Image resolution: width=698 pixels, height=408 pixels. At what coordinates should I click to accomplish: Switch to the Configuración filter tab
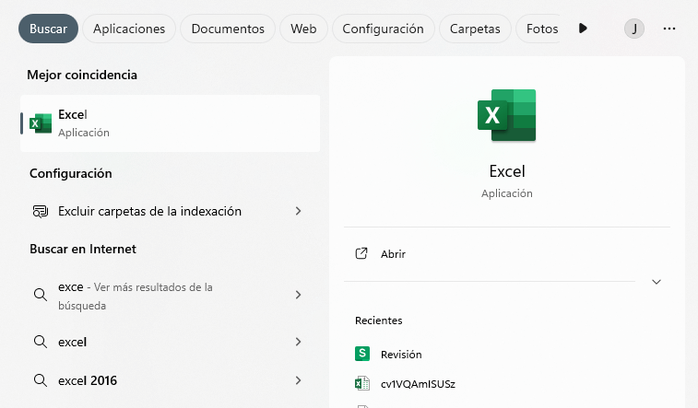point(383,29)
